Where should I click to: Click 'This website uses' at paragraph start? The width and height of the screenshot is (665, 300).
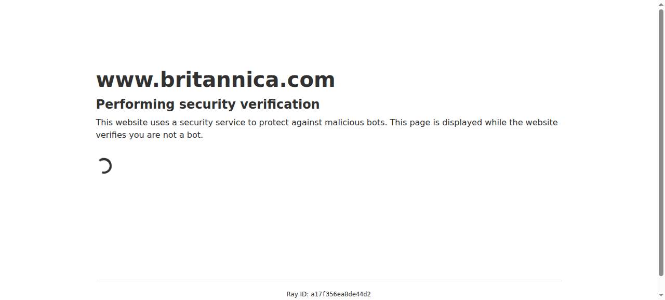(130, 123)
